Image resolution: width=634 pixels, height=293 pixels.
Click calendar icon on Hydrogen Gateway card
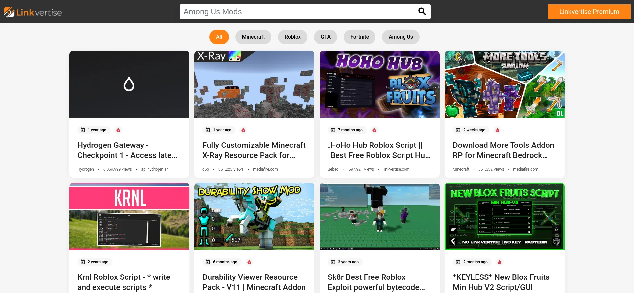click(83, 130)
